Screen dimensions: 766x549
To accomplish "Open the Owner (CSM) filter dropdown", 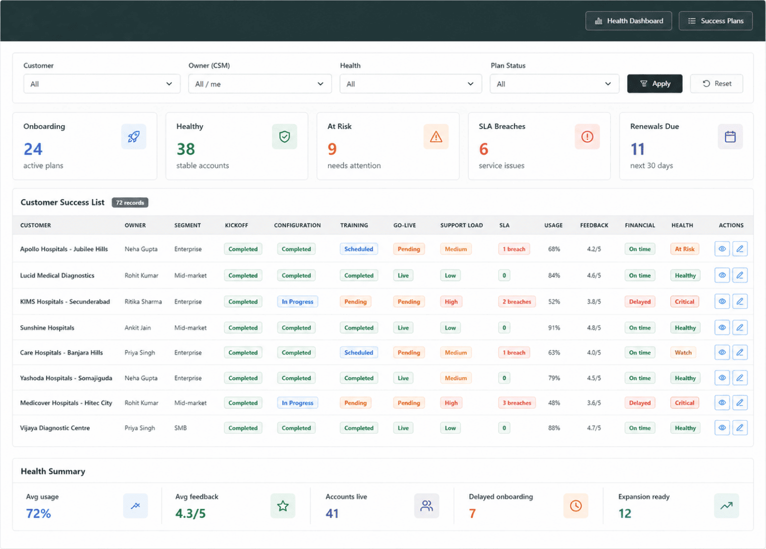I will pos(260,84).
